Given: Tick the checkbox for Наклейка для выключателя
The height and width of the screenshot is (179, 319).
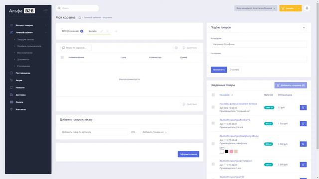Looking at the screenshot, I should (x=213, y=107).
